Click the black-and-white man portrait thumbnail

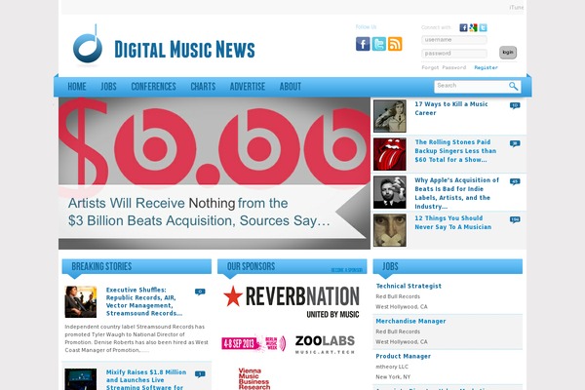pyautogui.click(x=389, y=192)
